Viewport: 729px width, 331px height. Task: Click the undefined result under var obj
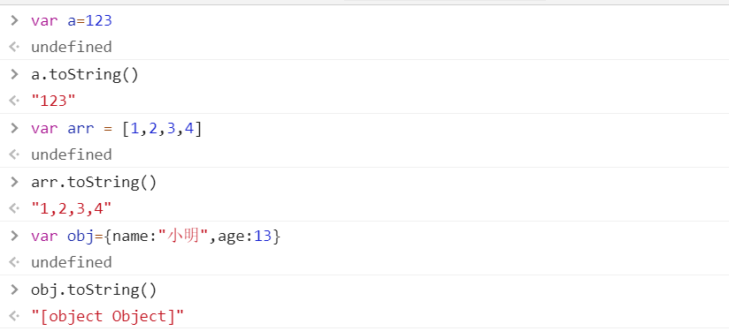tap(71, 262)
